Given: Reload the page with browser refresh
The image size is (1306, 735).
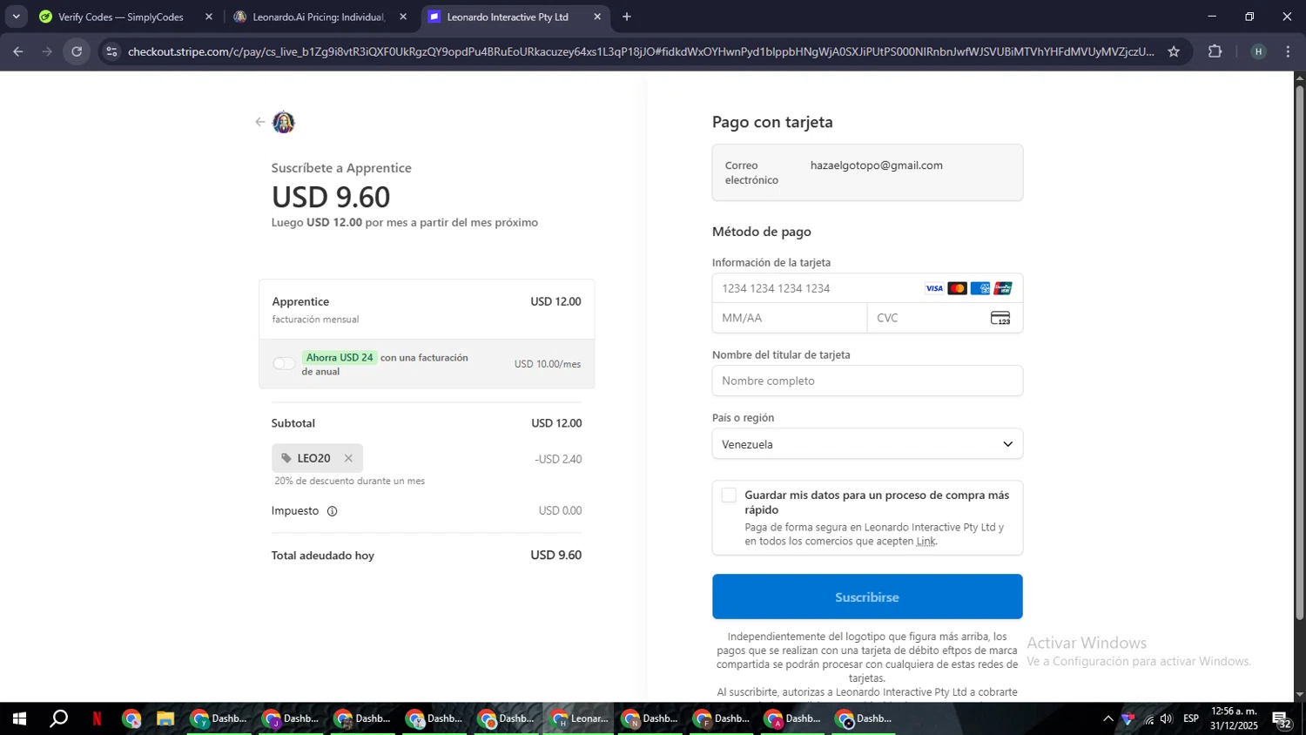Looking at the screenshot, I should [x=77, y=51].
